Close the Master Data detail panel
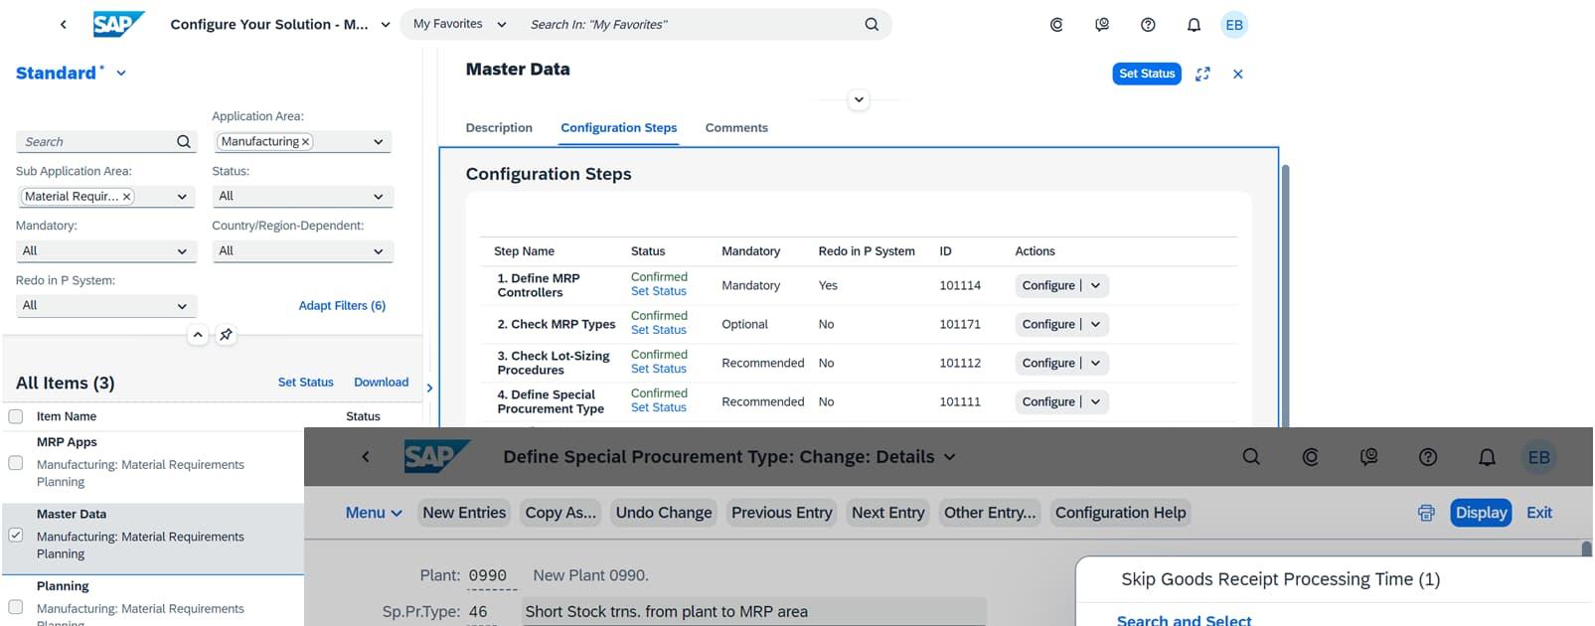Viewport: 1595px width, 626px height. 1237,74
